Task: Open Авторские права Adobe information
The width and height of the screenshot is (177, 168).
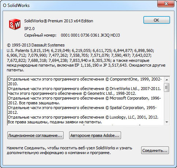Action: point(95,135)
